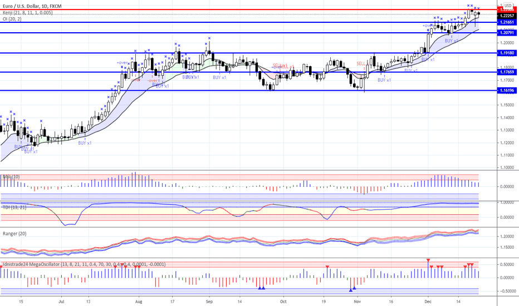The image size is (519, 306).
Task: Select the Dec label on time axis
Action: point(428,302)
